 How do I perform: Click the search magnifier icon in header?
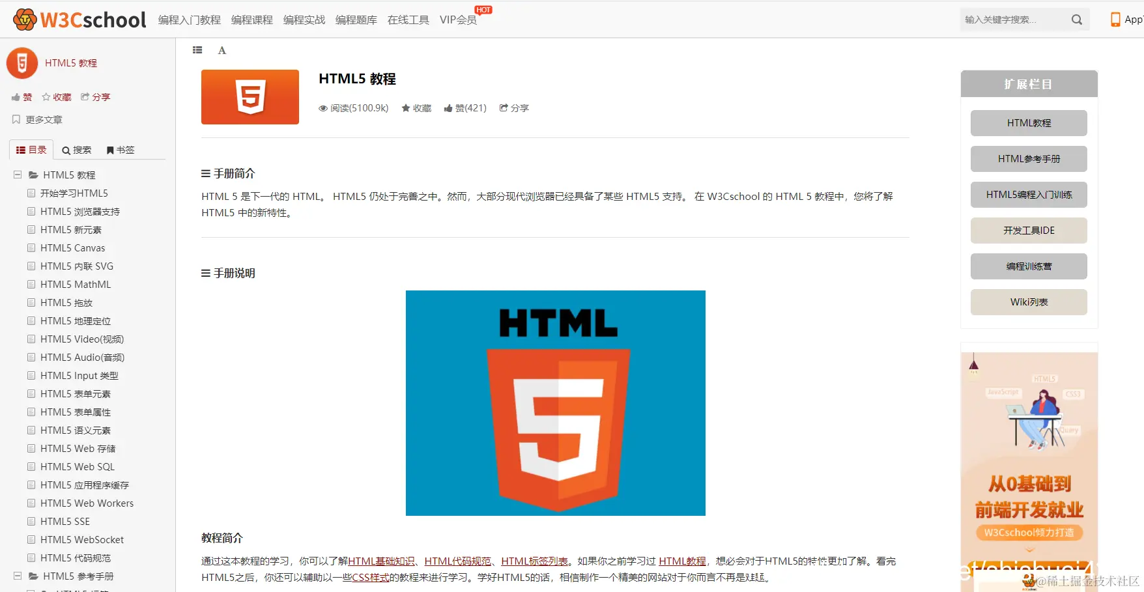(1077, 20)
